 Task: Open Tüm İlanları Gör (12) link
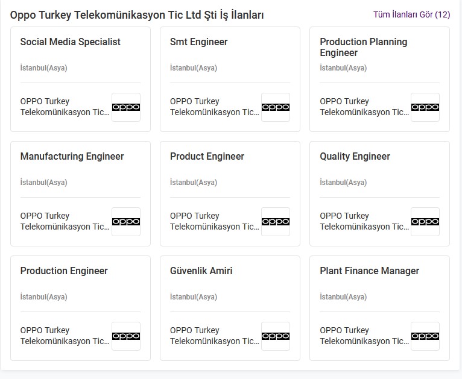pyautogui.click(x=411, y=14)
